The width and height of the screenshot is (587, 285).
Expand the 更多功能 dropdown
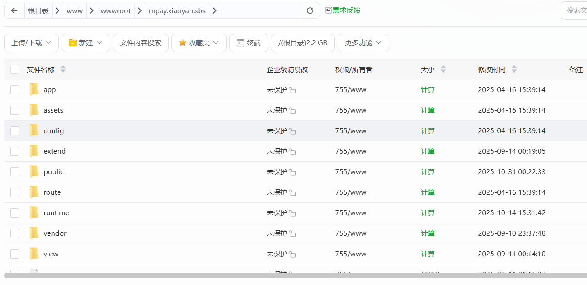point(363,42)
